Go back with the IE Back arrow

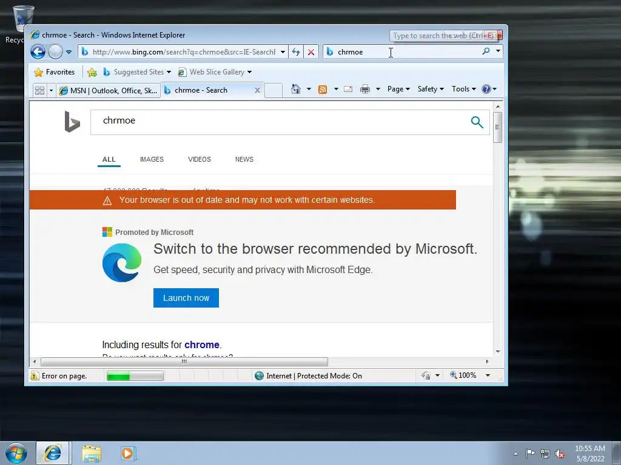[38, 52]
